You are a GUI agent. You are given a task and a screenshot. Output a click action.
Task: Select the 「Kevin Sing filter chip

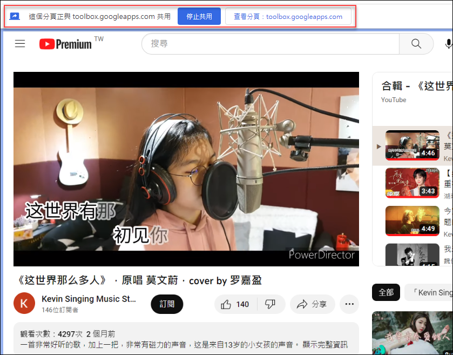coord(429,292)
